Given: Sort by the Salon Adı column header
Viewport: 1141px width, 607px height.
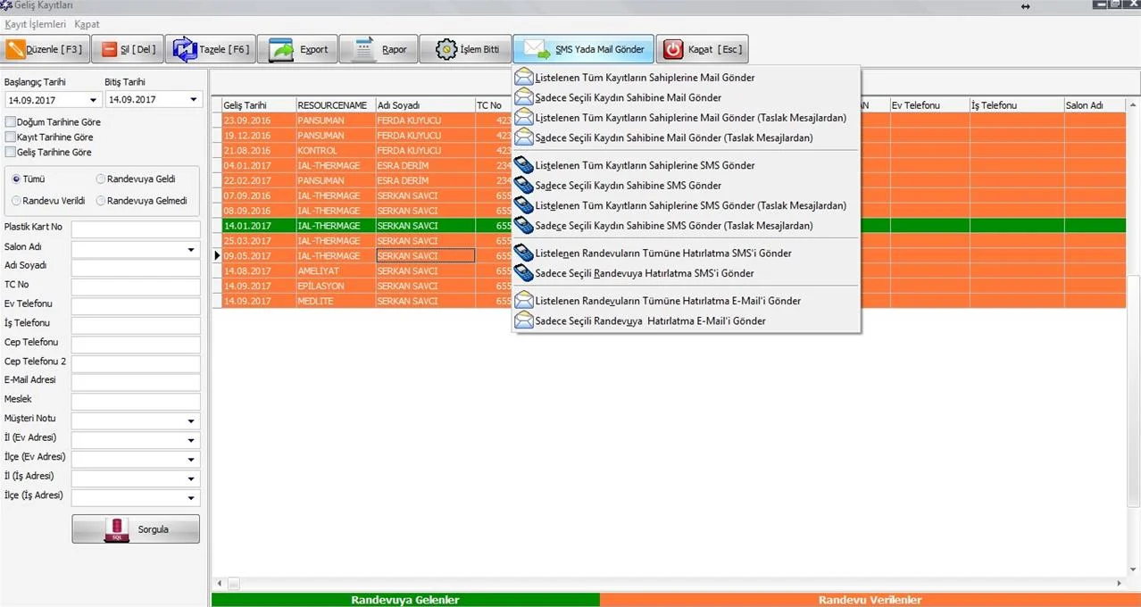Looking at the screenshot, I should click(x=1095, y=105).
